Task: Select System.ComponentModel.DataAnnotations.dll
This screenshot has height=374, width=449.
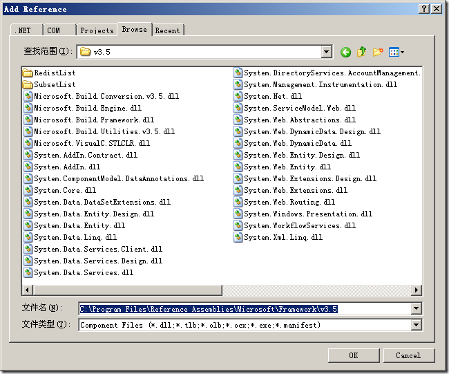Action: [x=114, y=178]
